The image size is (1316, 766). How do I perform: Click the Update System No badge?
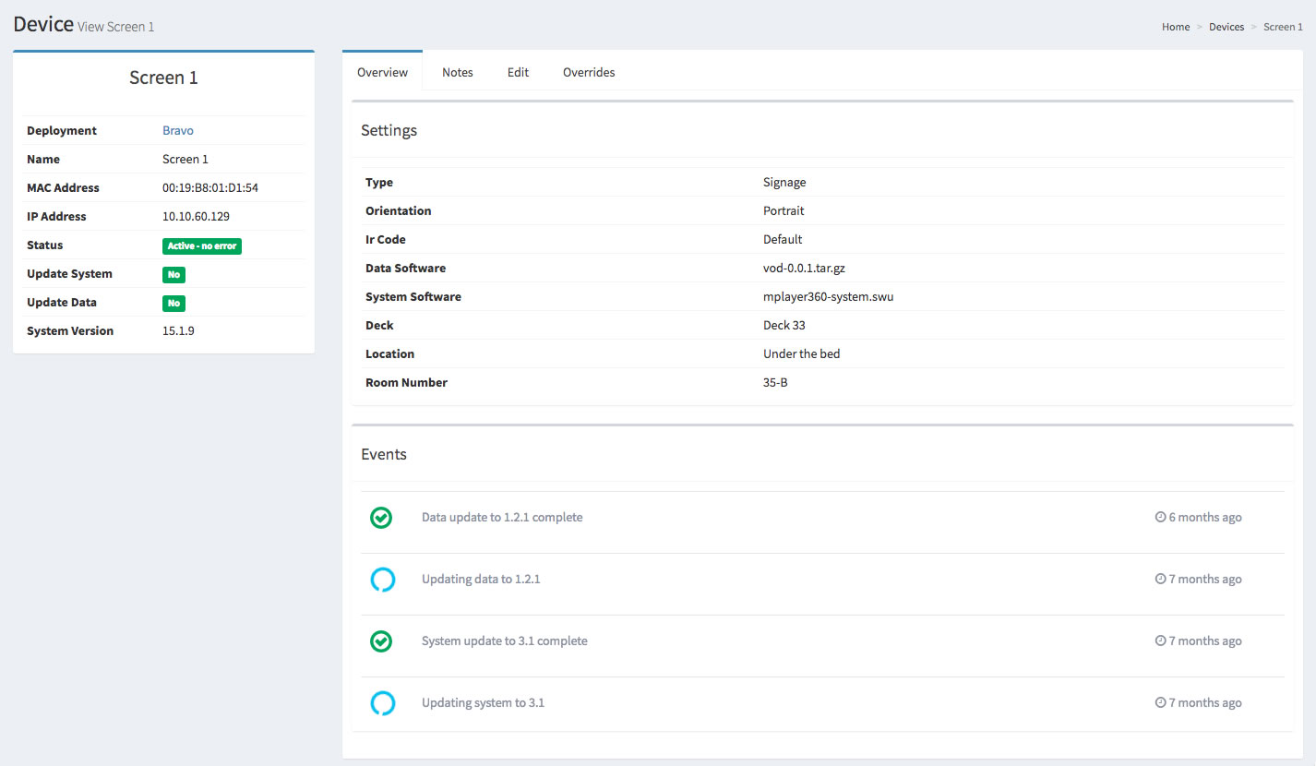(x=173, y=275)
